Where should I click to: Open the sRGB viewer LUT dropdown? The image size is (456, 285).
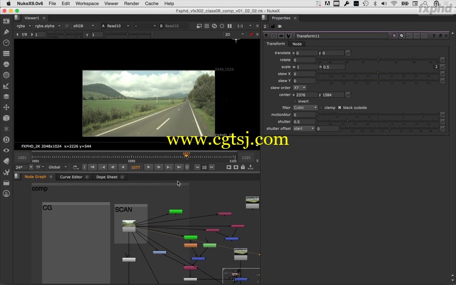[83, 26]
